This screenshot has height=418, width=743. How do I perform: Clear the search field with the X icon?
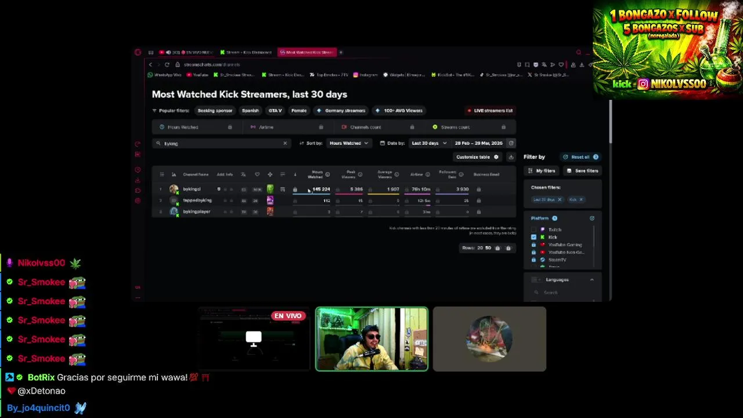tap(285, 143)
